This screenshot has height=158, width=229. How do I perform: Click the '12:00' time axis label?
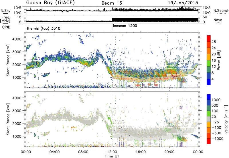pyautogui.click(x=112, y=152)
